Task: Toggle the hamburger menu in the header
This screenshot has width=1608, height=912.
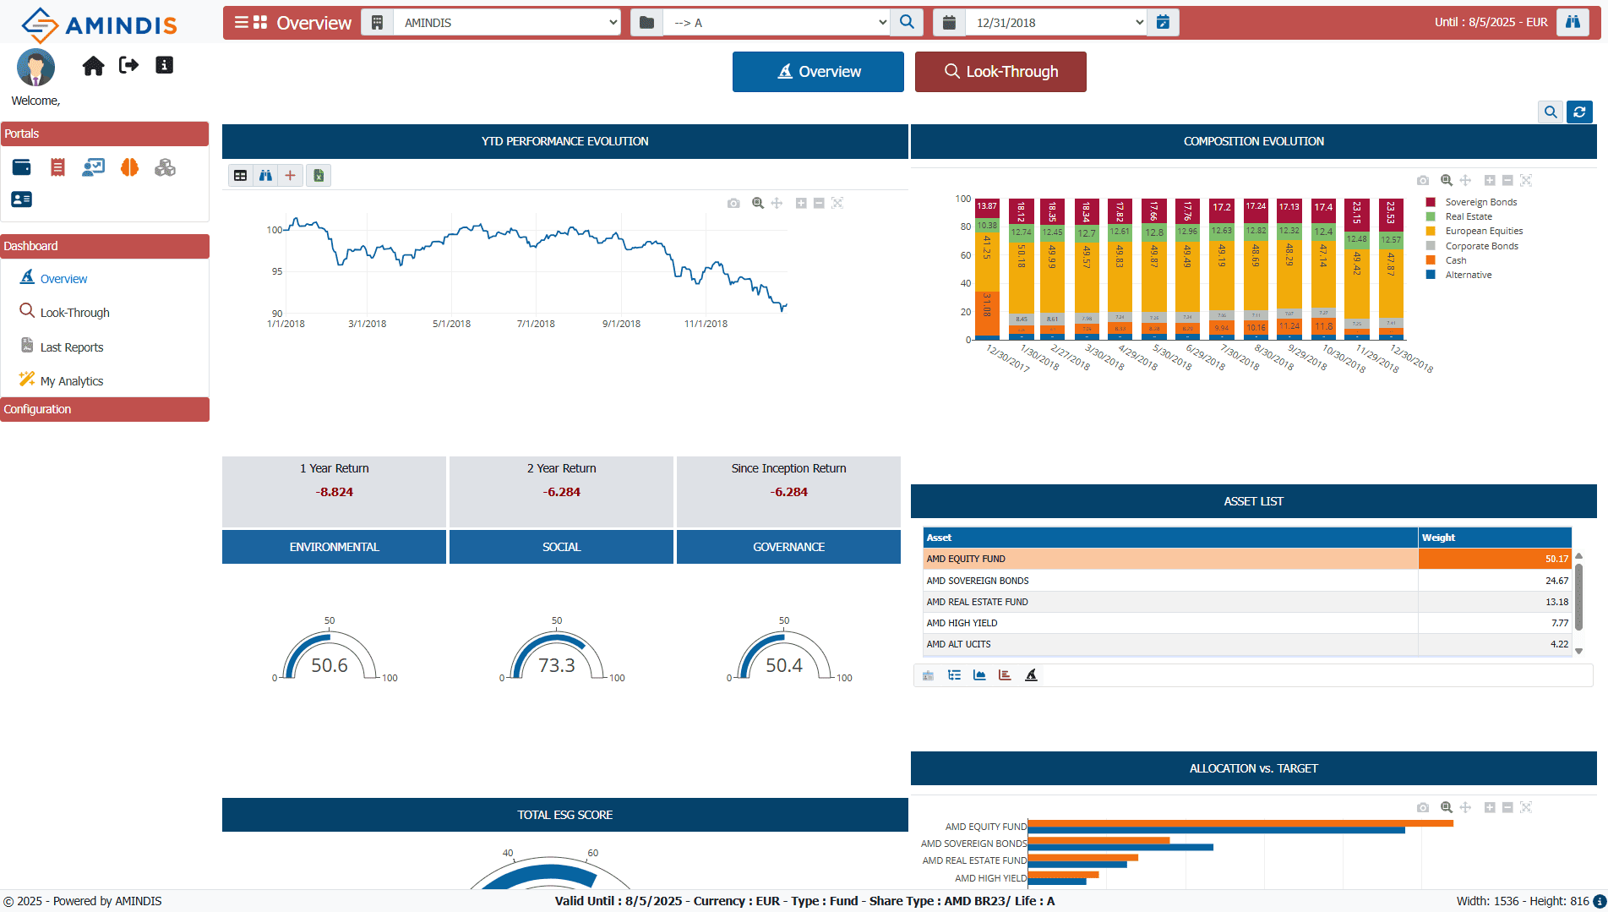Action: point(242,22)
